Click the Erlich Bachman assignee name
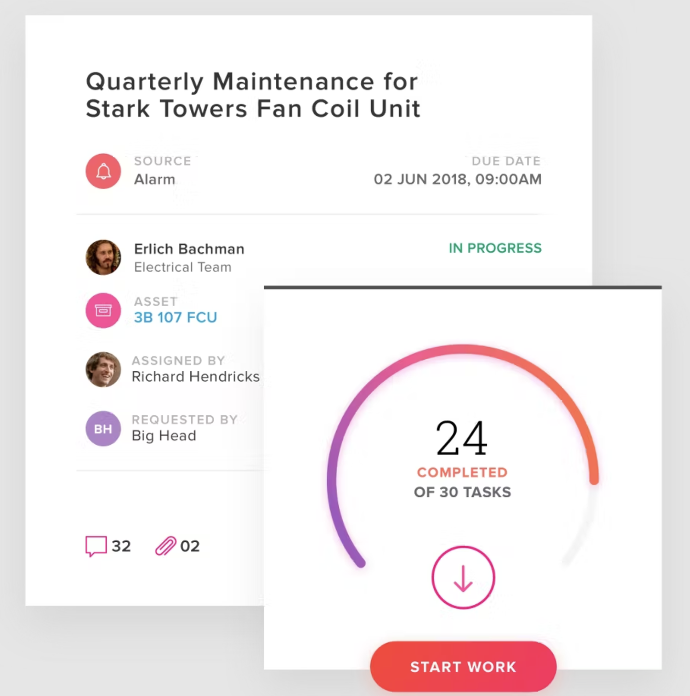This screenshot has height=696, width=690. click(x=189, y=249)
